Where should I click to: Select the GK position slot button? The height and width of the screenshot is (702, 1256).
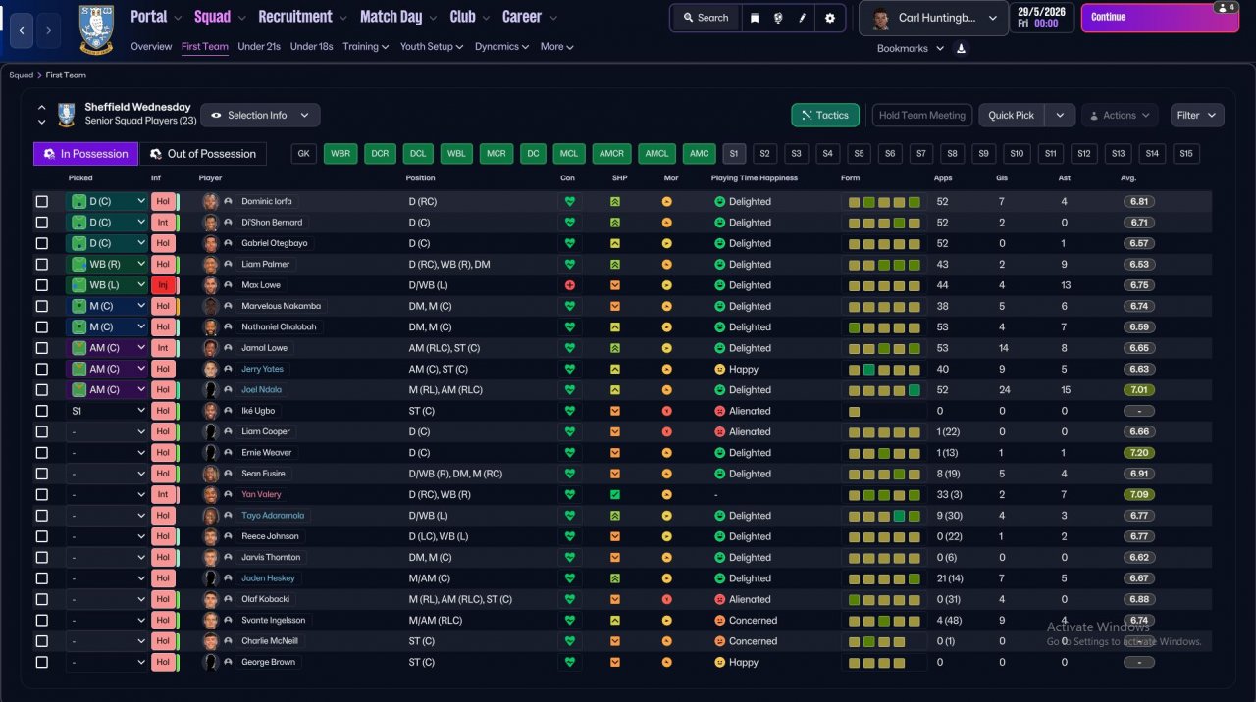(x=304, y=154)
